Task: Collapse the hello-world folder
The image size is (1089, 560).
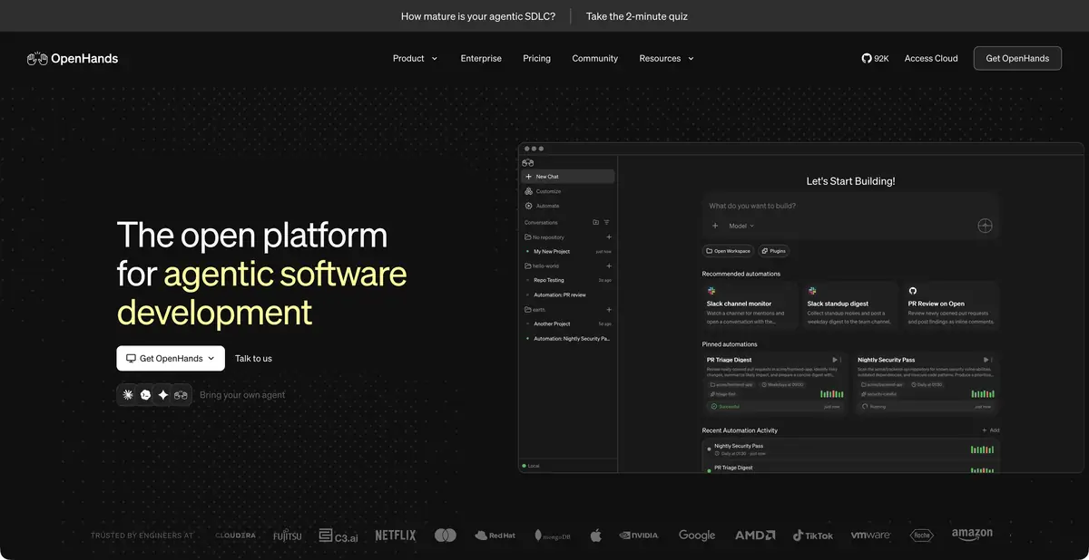Action: (541, 266)
